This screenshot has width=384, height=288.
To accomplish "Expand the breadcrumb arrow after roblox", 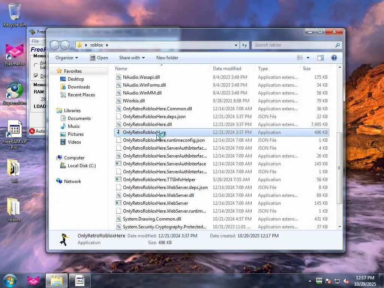I will pos(107,45).
